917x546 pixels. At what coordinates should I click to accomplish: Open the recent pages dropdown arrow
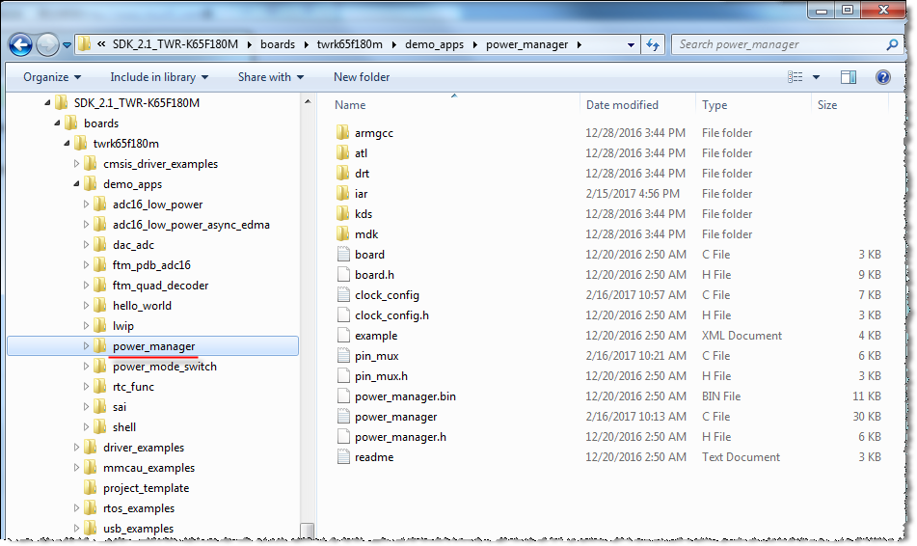[x=67, y=45]
